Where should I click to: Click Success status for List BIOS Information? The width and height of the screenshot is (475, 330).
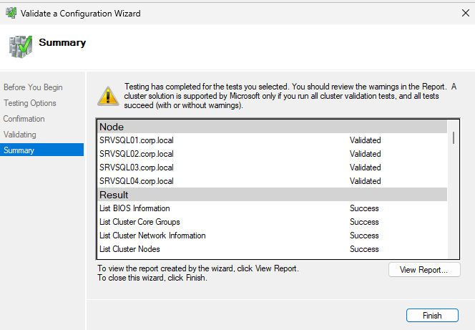click(x=364, y=208)
